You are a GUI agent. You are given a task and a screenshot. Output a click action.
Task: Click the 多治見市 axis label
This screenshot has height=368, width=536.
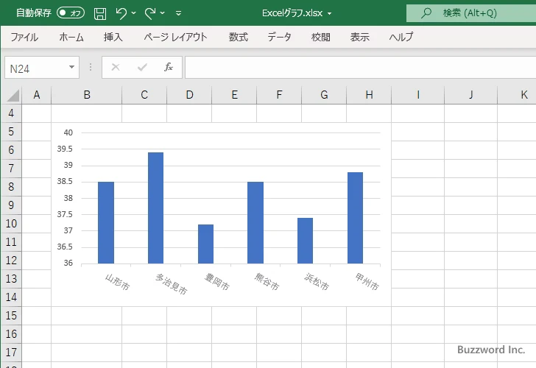pos(172,284)
